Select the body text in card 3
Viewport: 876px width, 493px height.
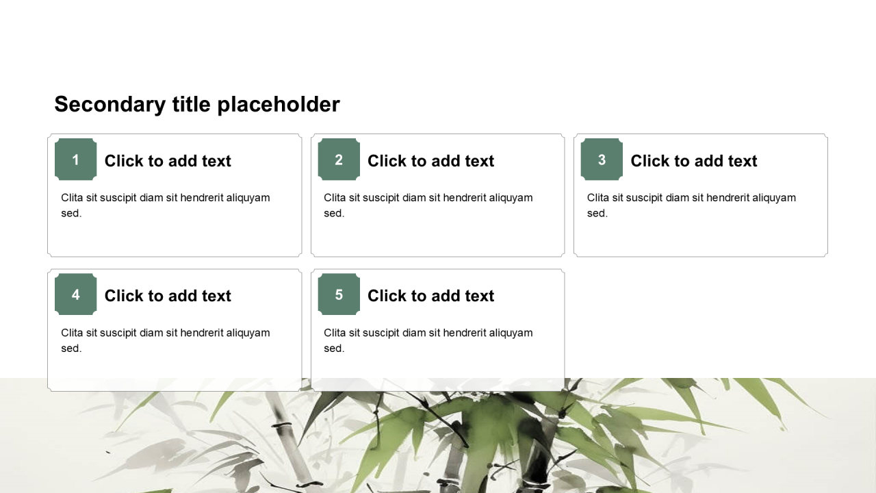pos(691,205)
